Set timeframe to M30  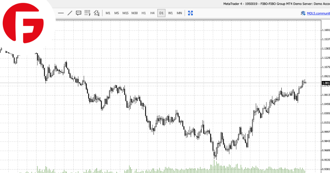coord(134,13)
